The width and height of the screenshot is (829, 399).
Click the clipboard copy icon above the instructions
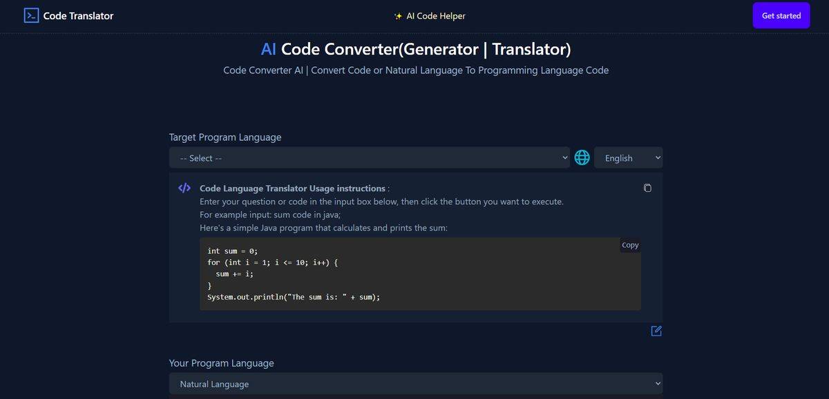click(x=647, y=187)
